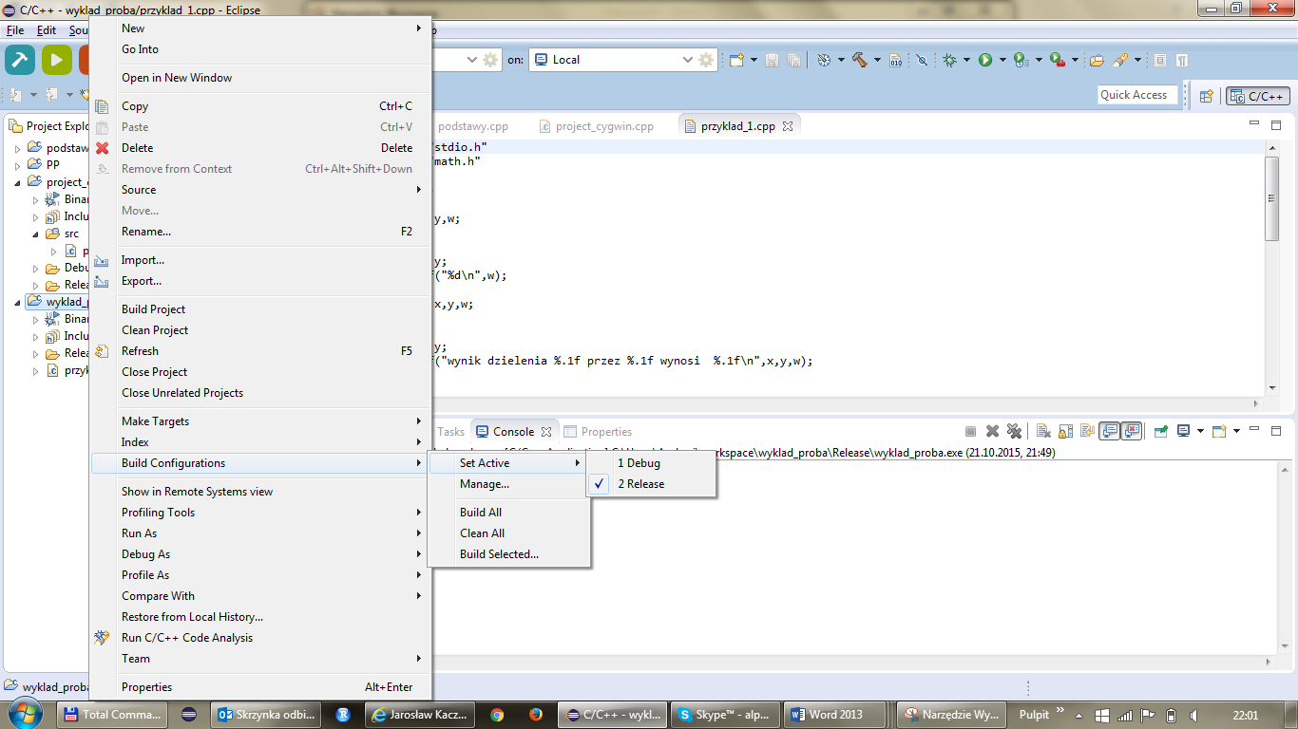Click the Debug bug icon
Viewport: 1298px width, 729px height.
coord(949,60)
